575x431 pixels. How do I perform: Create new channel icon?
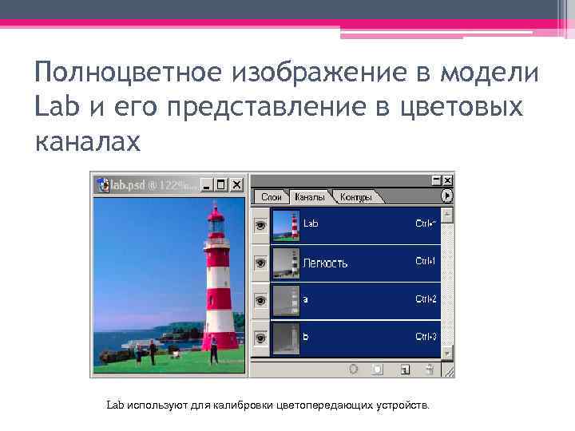(x=404, y=370)
